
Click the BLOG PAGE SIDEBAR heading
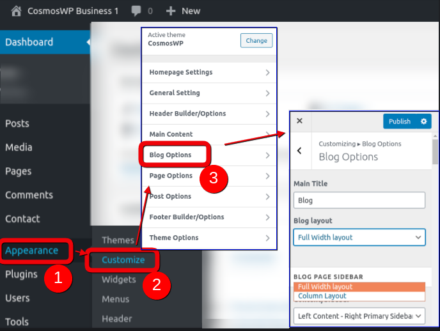click(328, 277)
